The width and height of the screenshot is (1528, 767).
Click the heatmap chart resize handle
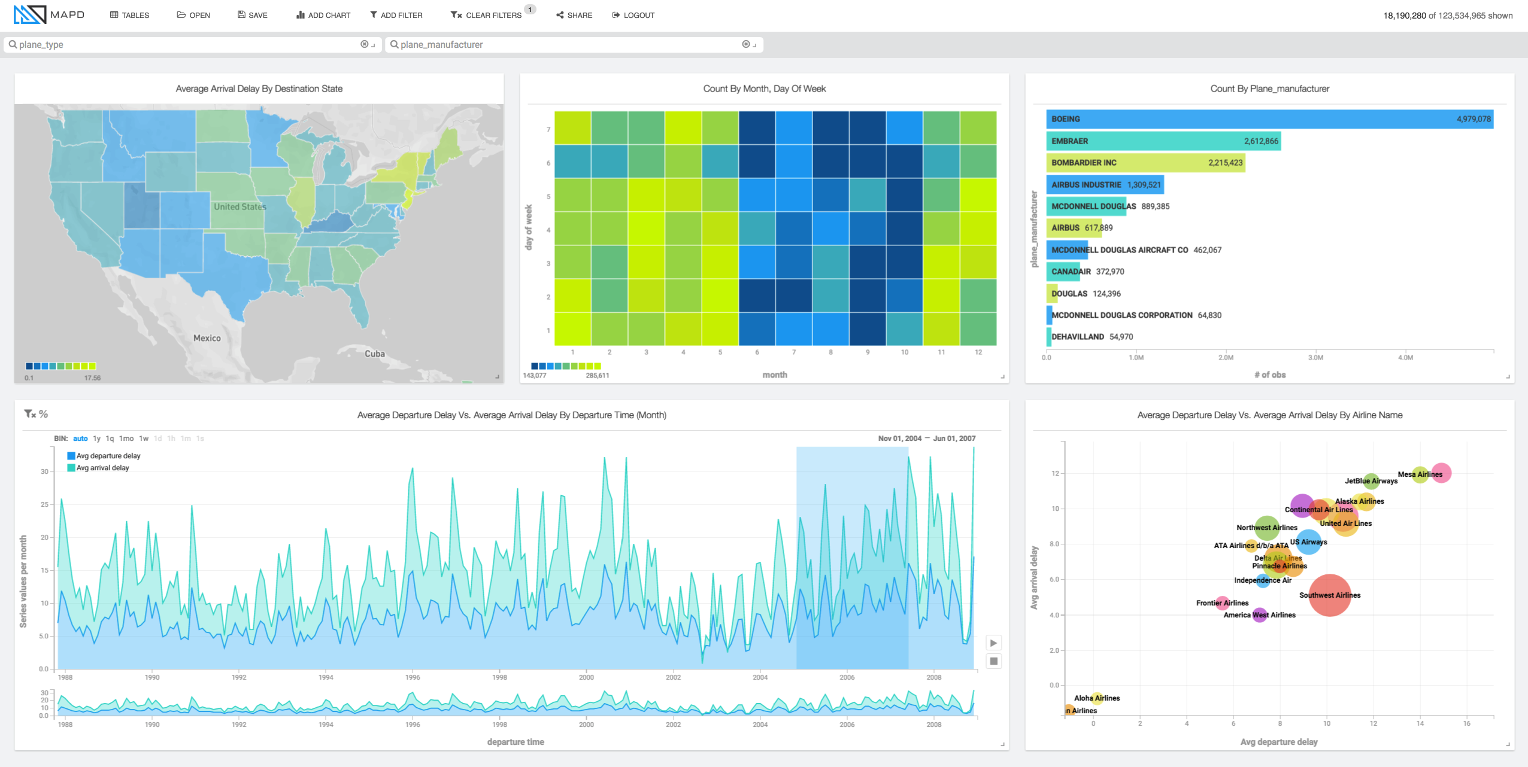pyautogui.click(x=1002, y=377)
